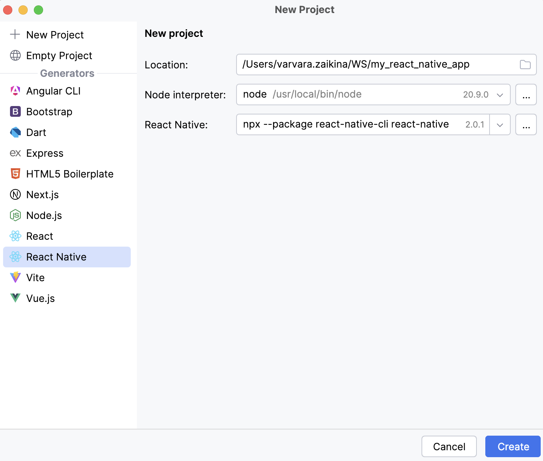The height and width of the screenshot is (461, 543).
Task: Open the Node interpreter version dropdown
Action: coord(500,95)
